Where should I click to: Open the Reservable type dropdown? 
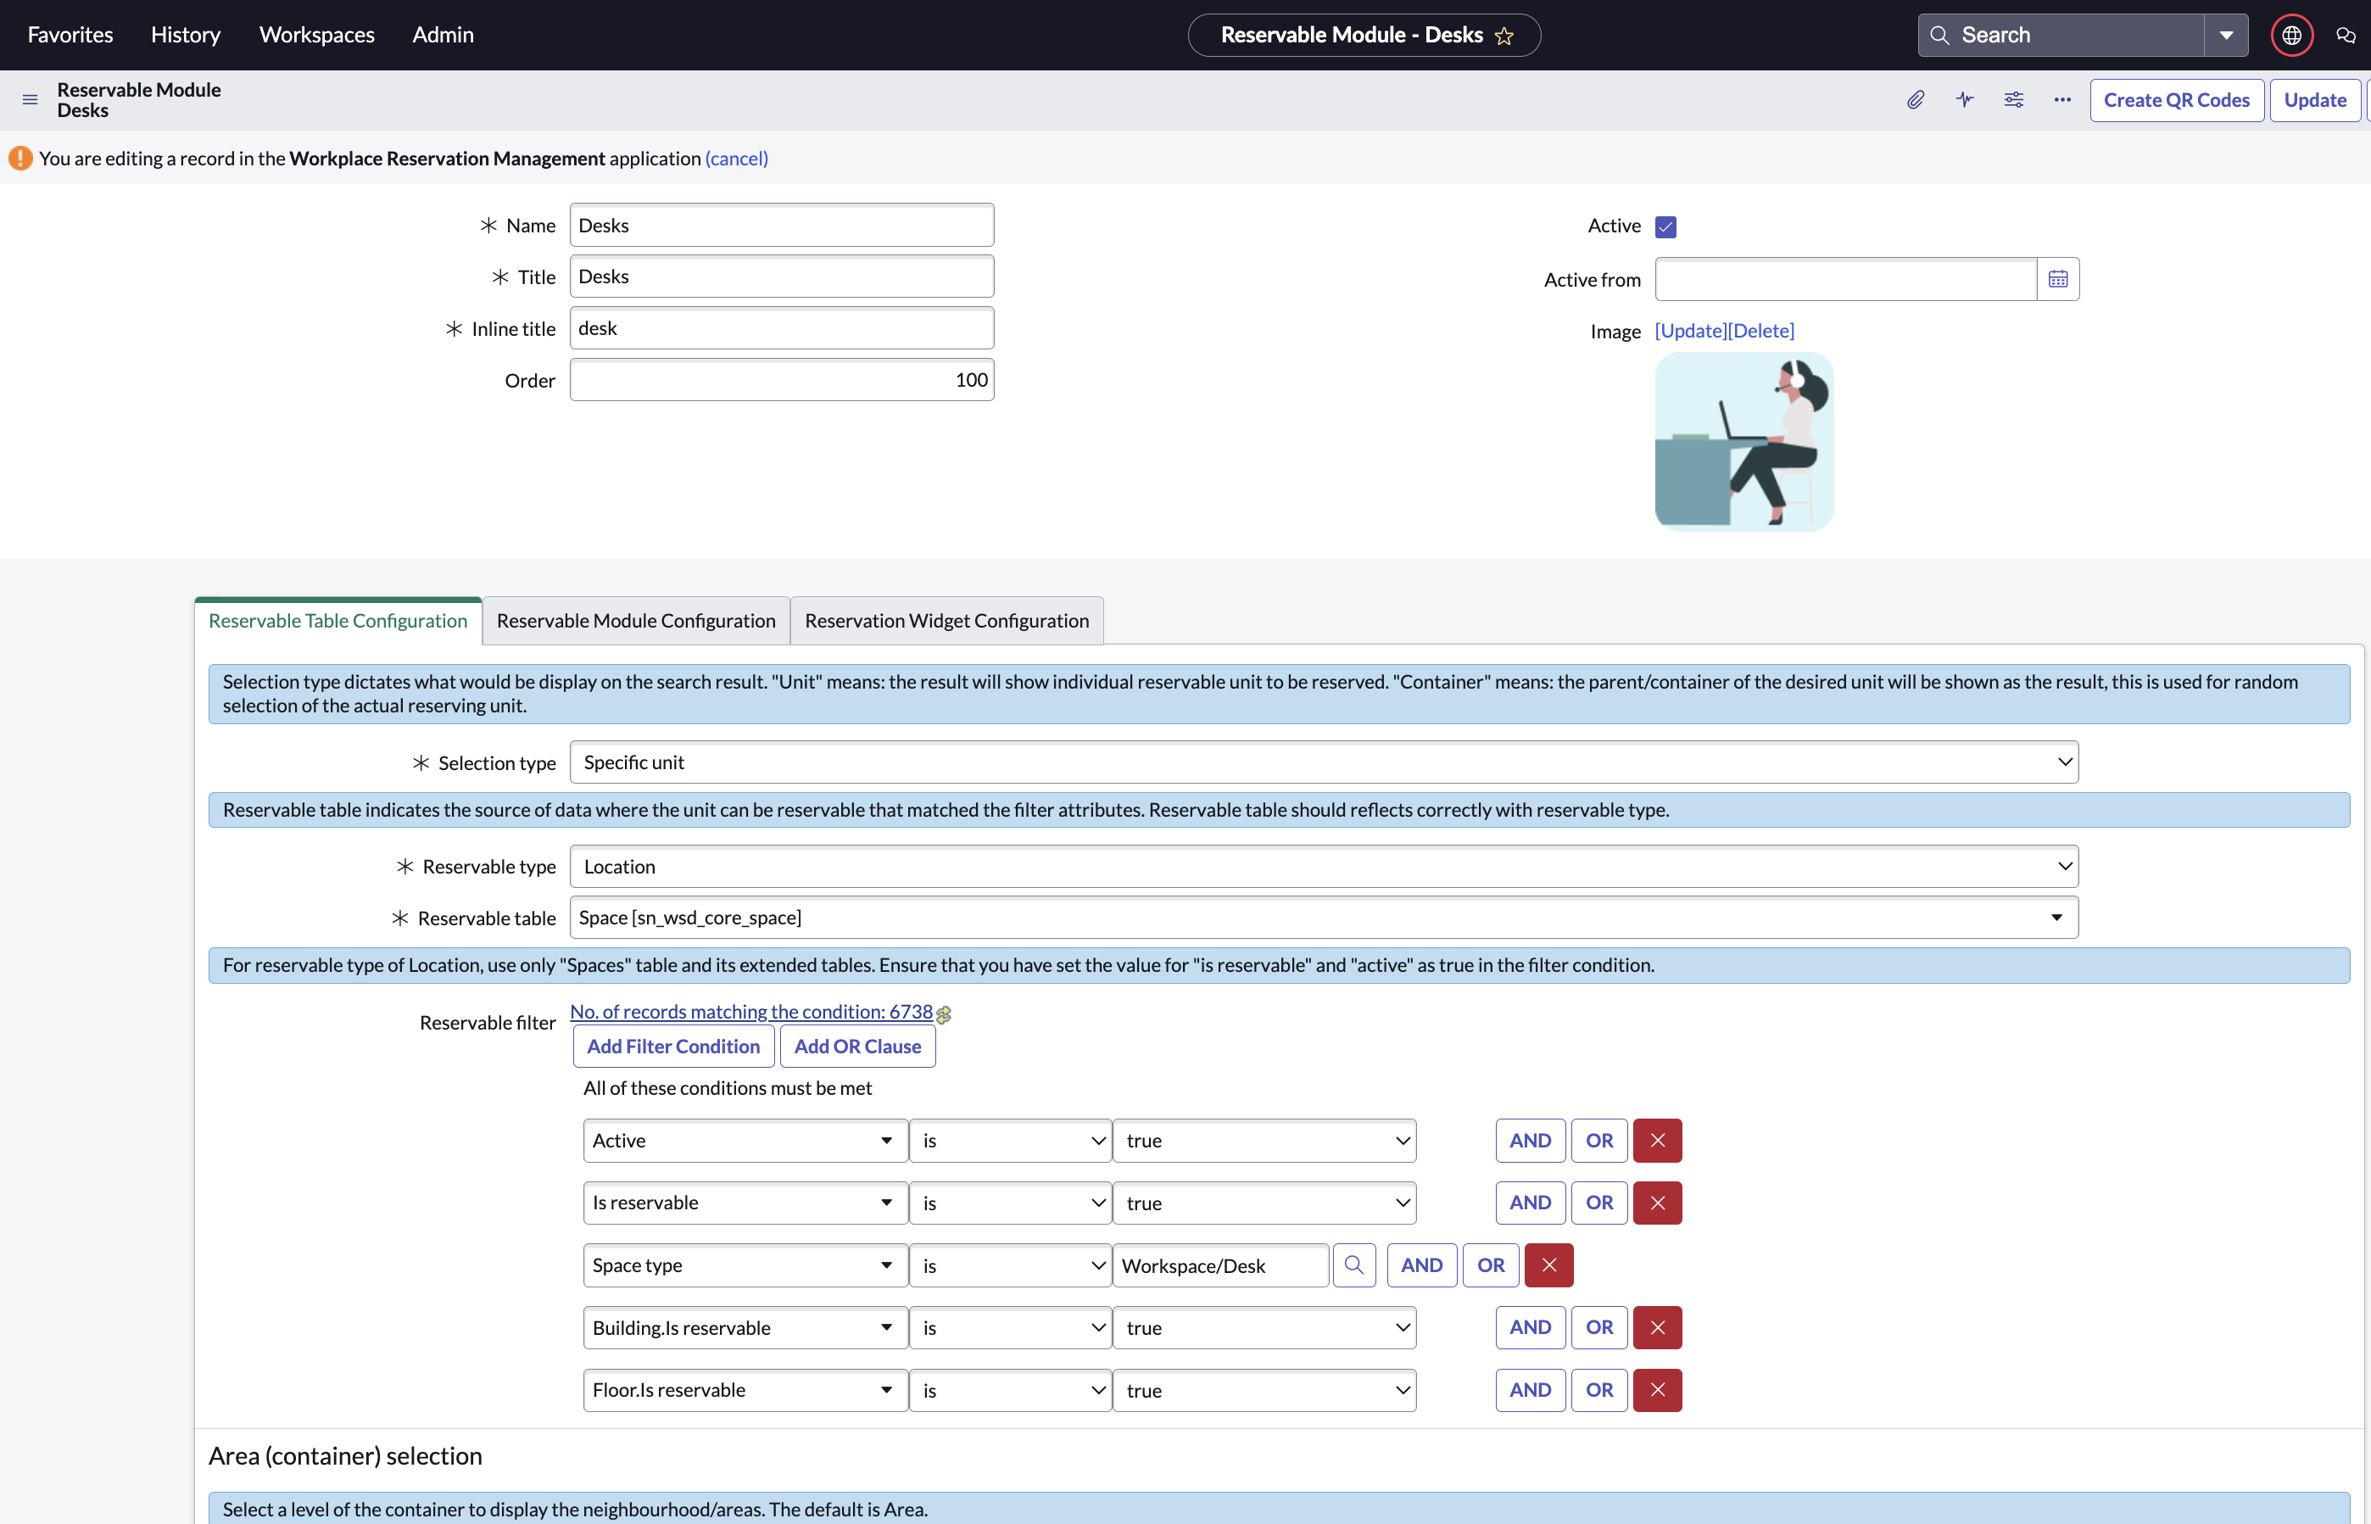(1324, 866)
